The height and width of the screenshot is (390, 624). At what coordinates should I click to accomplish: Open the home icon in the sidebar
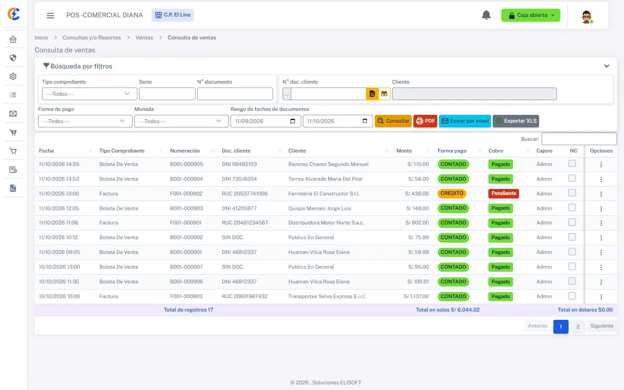click(13, 39)
